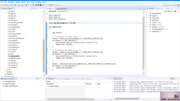Open dropdown arrow next to New icon
This screenshot has width=180, height=101.
(4, 5)
